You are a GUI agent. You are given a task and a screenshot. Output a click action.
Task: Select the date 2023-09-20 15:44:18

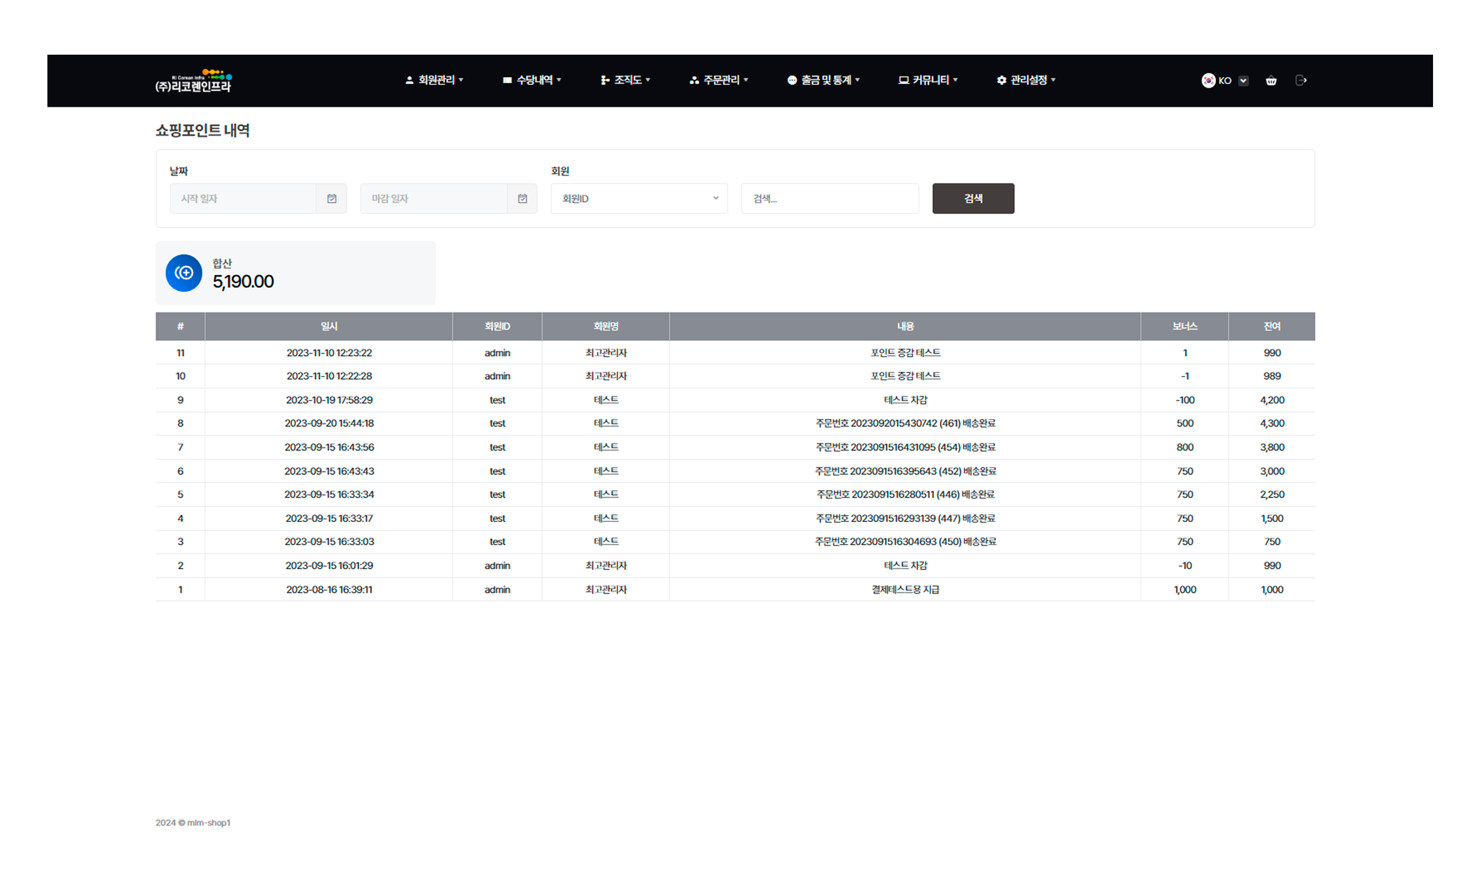click(x=329, y=423)
